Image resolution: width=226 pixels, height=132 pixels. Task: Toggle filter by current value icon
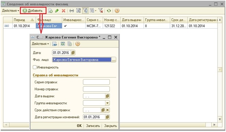85,11
